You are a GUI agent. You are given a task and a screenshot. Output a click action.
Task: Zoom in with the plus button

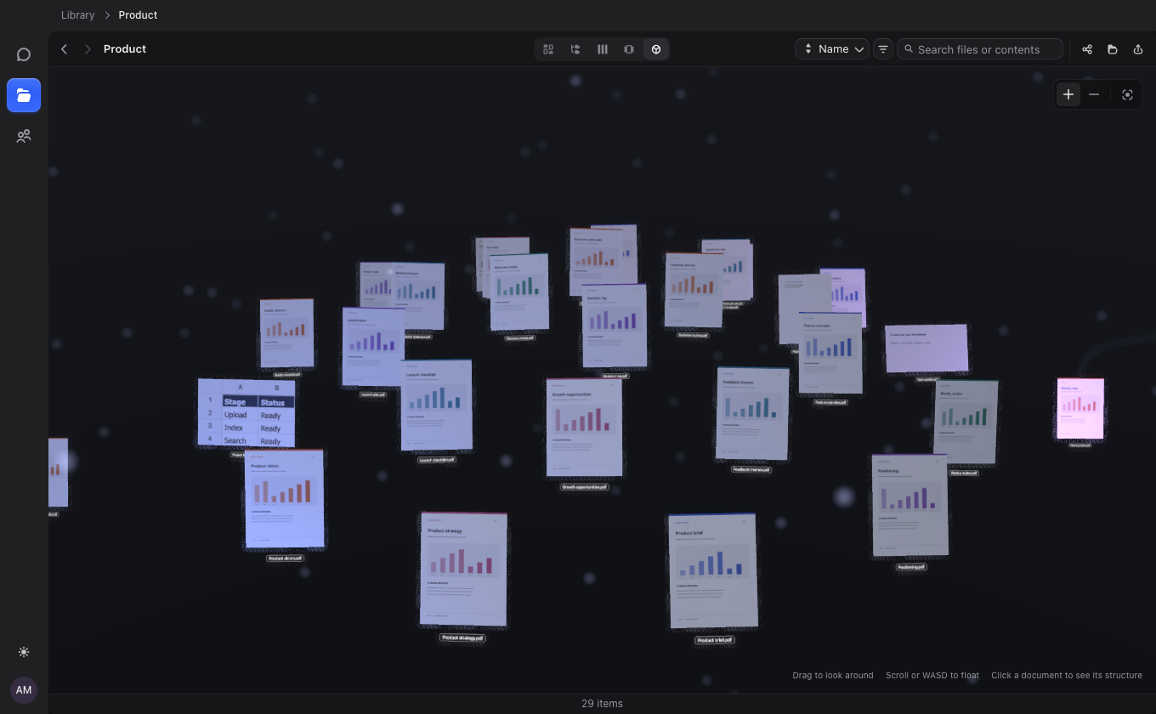click(1068, 94)
